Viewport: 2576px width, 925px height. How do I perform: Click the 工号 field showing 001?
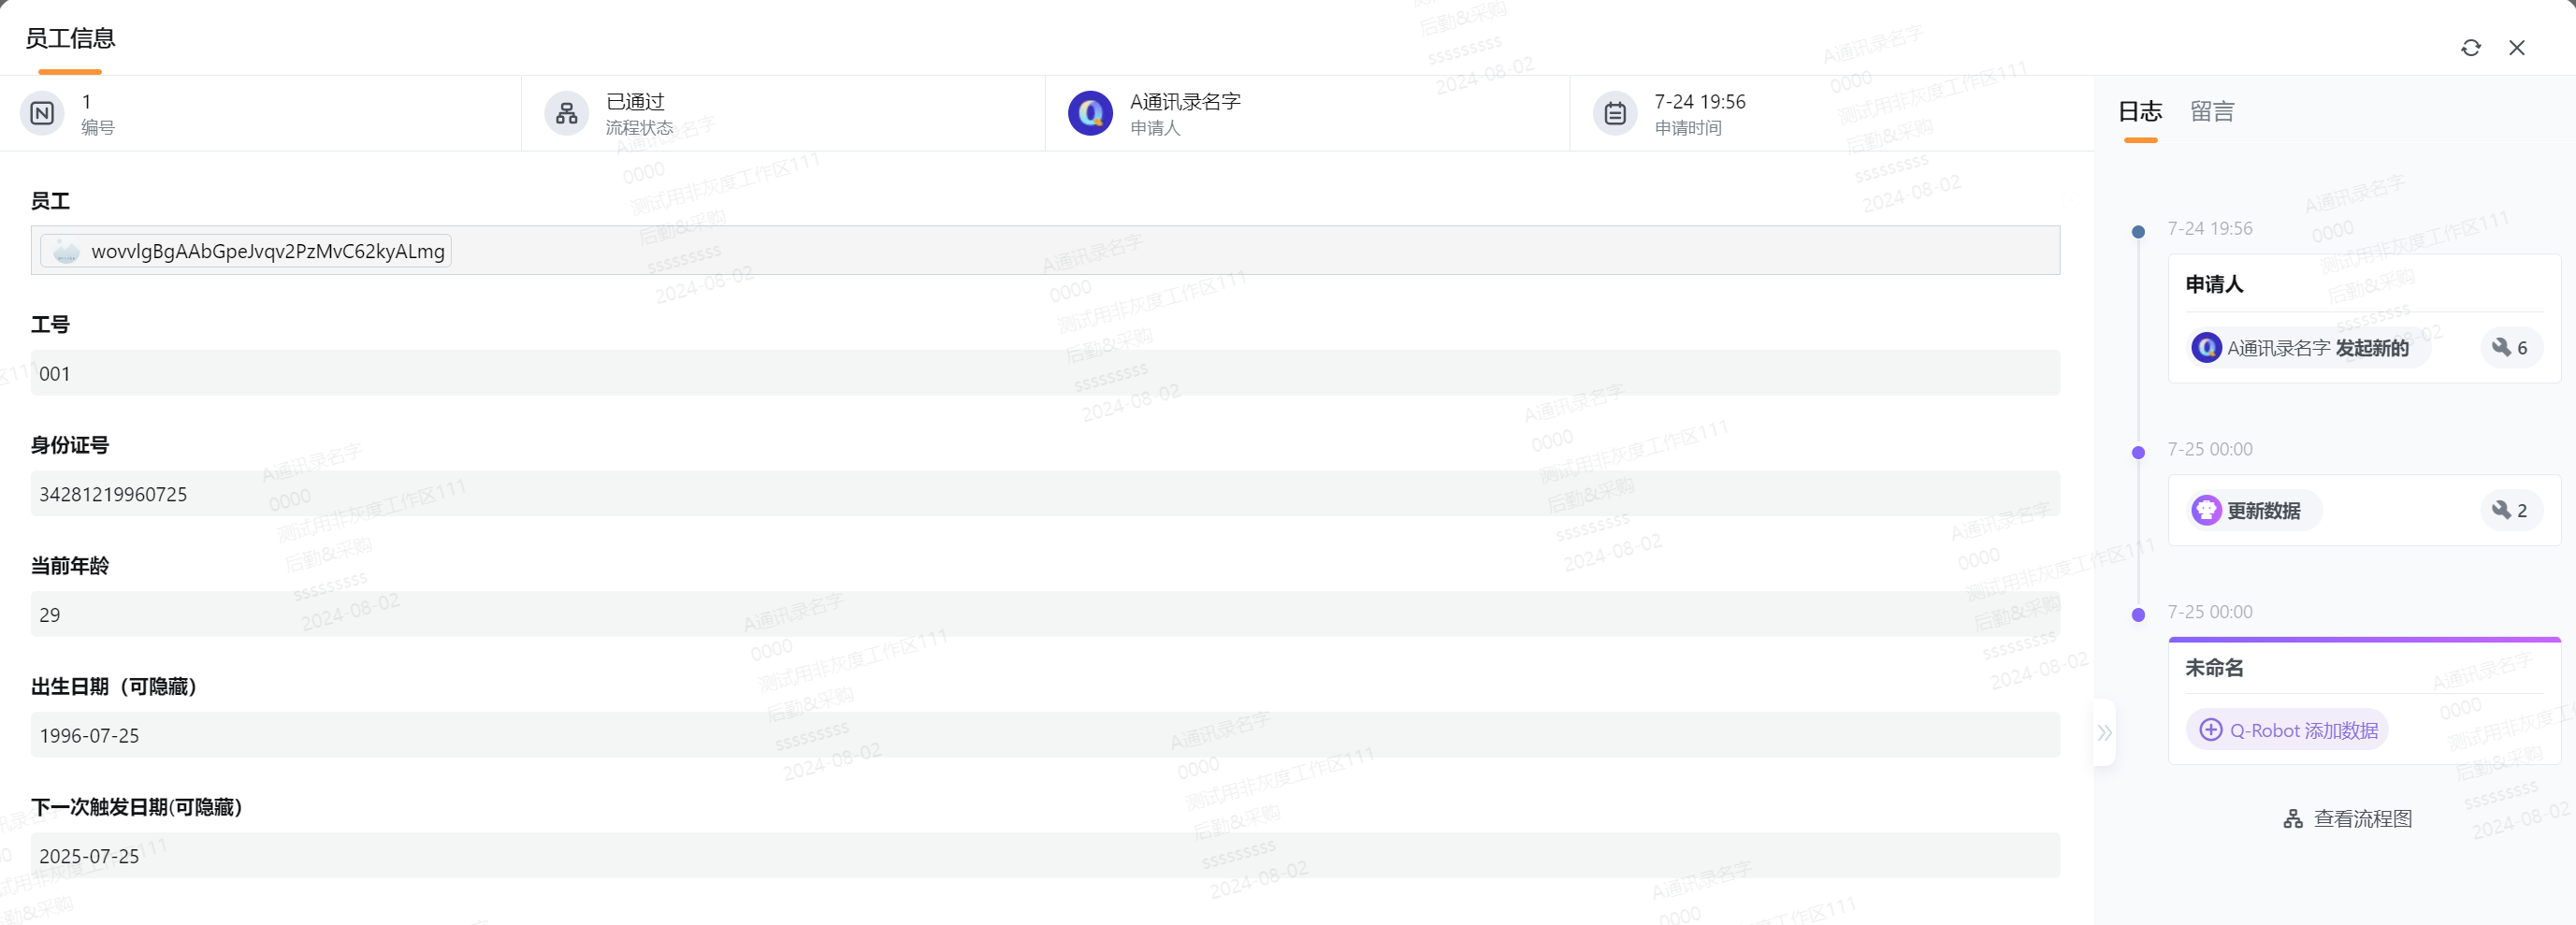tap(1045, 373)
